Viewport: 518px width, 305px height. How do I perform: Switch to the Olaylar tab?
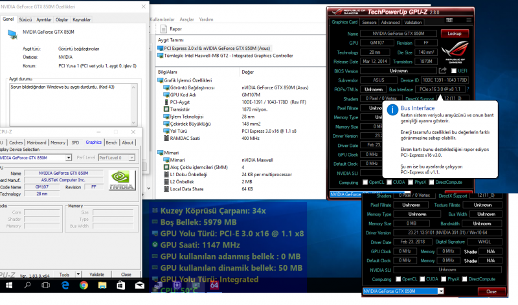coord(62,19)
